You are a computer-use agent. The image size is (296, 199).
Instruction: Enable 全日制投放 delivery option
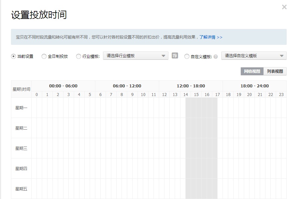coord(44,56)
